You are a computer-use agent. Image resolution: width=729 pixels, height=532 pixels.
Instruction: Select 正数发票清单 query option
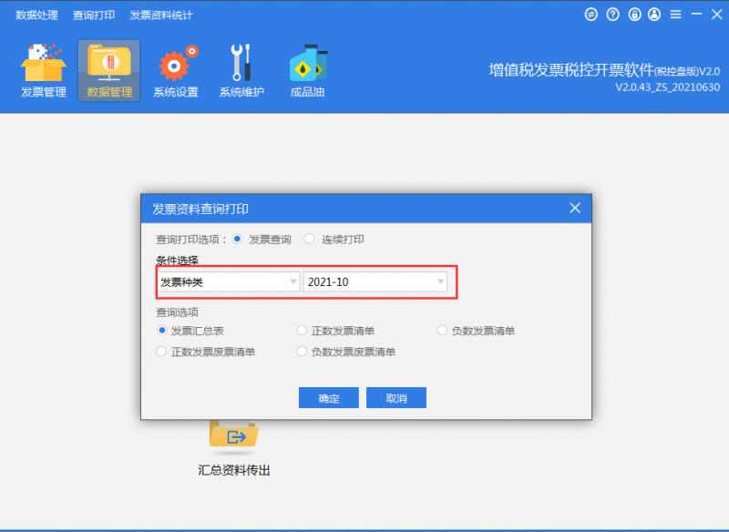[303, 331]
